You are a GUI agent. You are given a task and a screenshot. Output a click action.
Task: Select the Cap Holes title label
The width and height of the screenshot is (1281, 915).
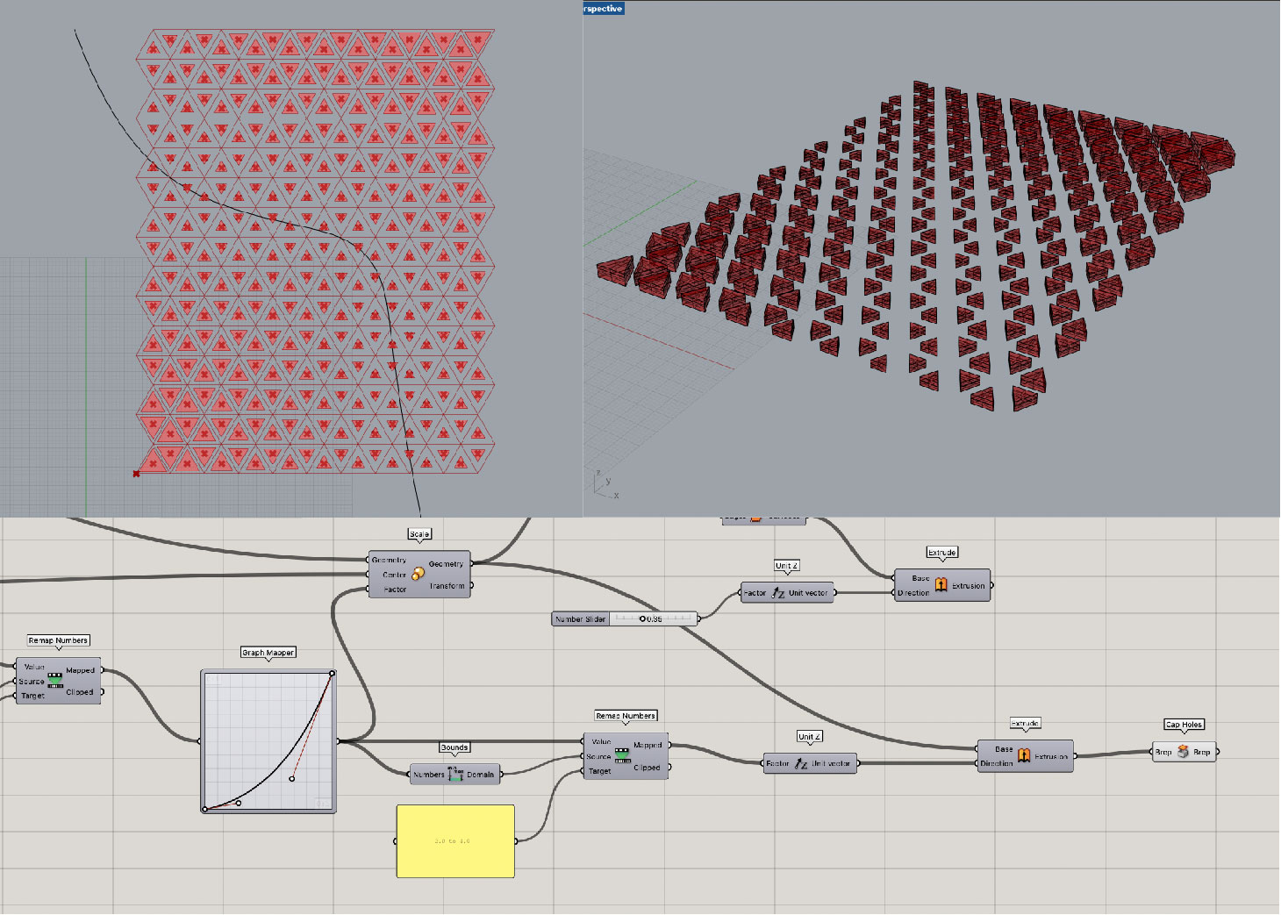pyautogui.click(x=1184, y=725)
